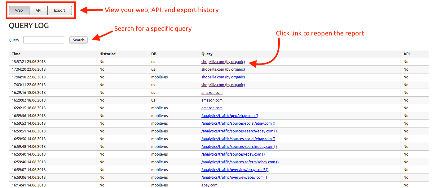The image size is (432, 188).
Task: Open the /analytics/traffic/sources/ebay.com link
Action: tap(233, 154)
